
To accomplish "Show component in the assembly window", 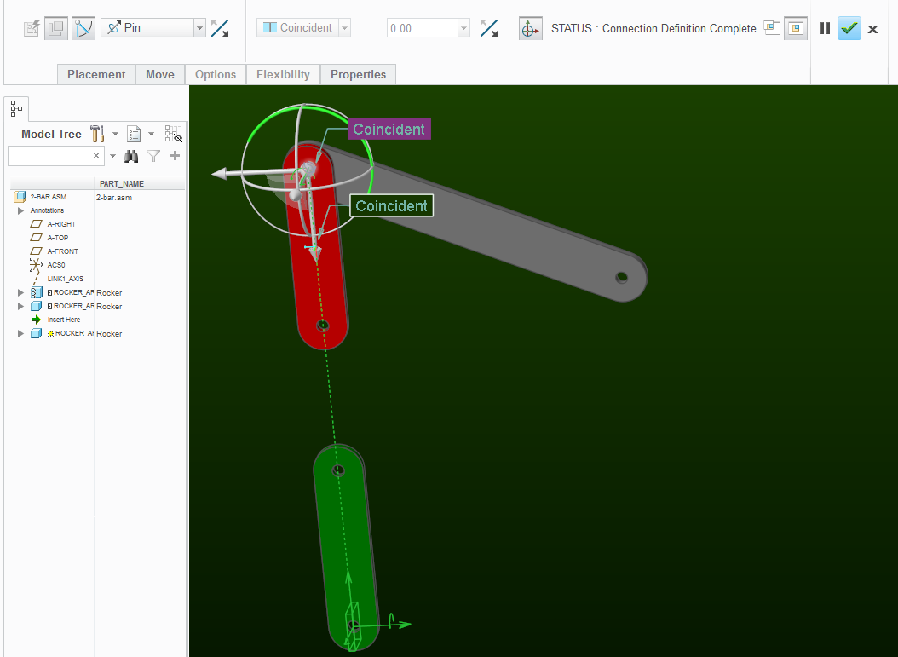I will click(x=796, y=28).
